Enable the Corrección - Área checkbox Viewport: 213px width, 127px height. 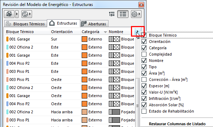[x=144, y=80]
